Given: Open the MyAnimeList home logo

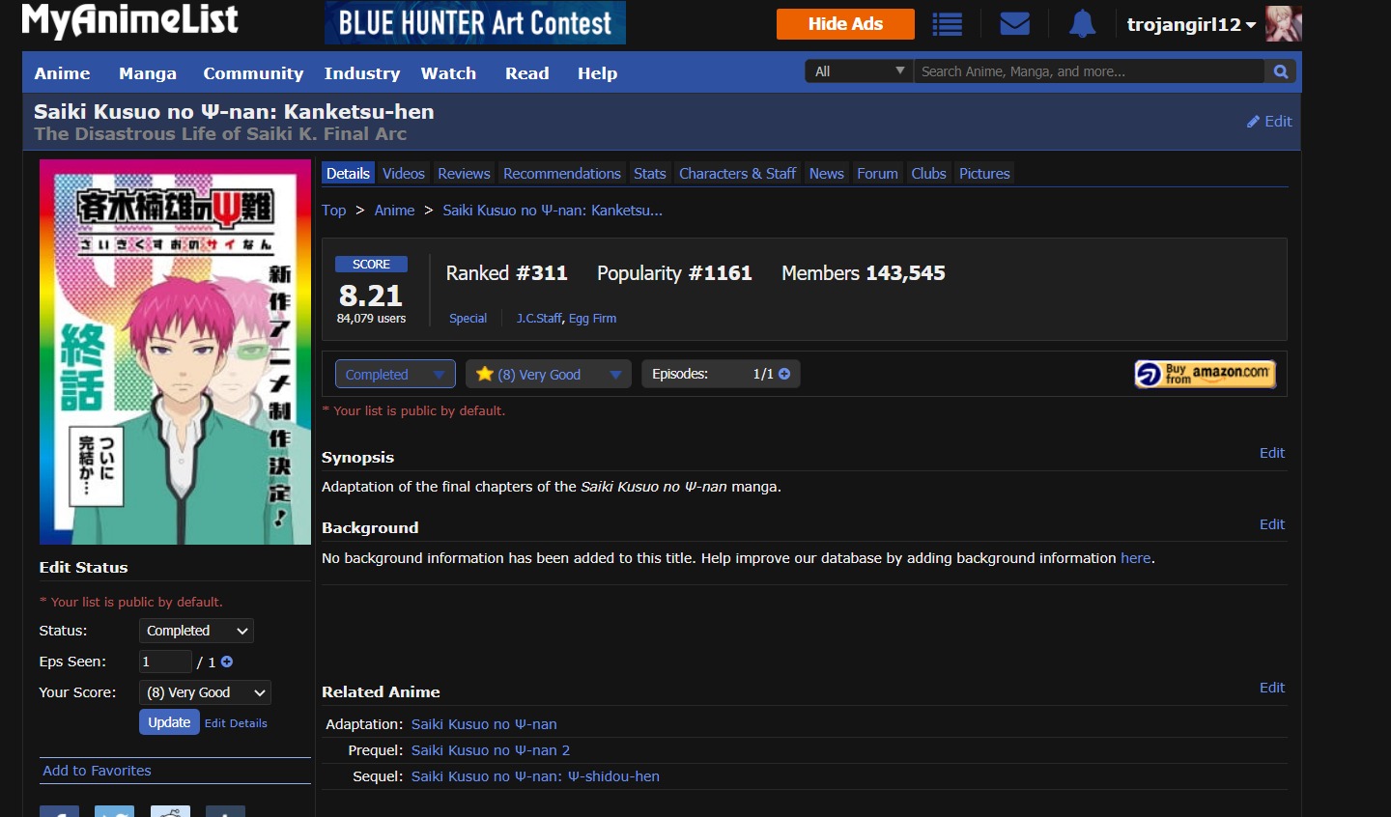Looking at the screenshot, I should [130, 20].
